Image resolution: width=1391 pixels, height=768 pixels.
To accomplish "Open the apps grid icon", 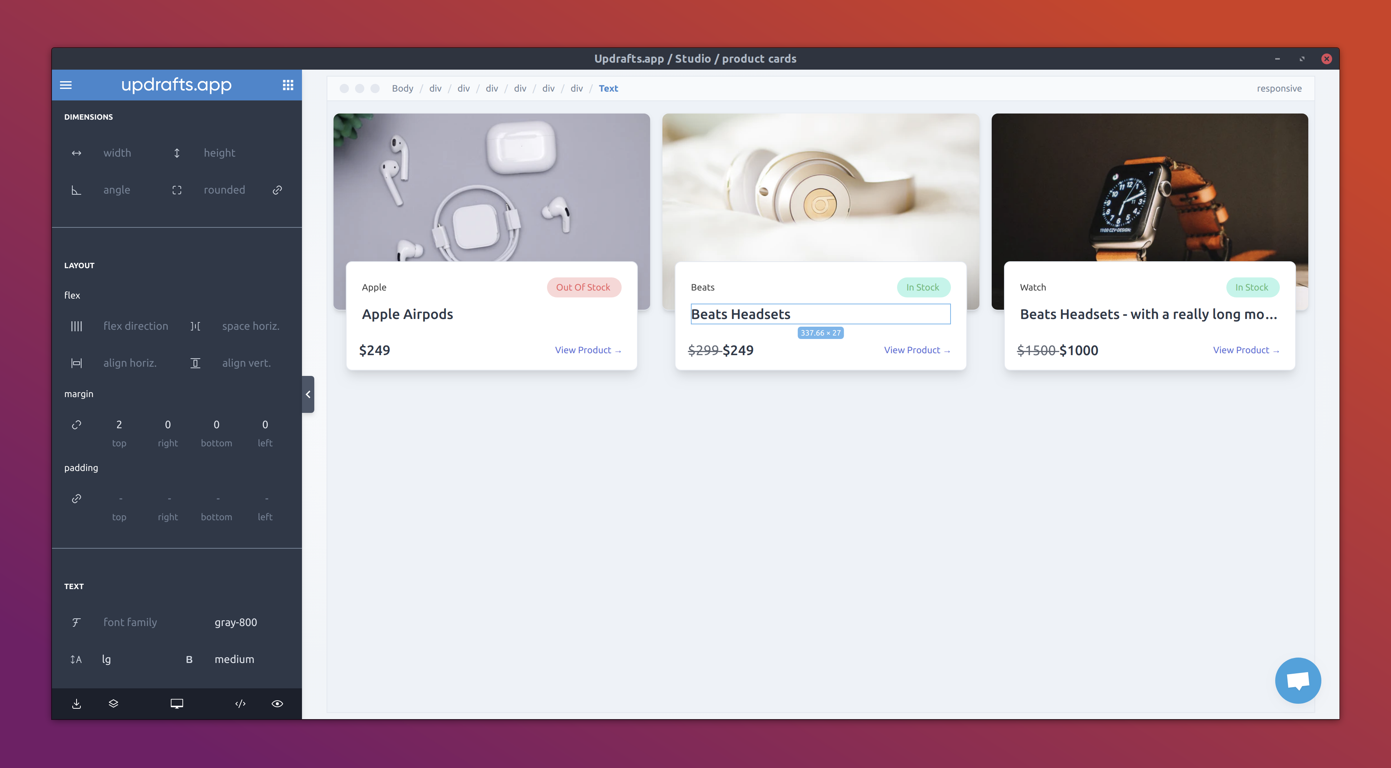I will click(x=288, y=85).
